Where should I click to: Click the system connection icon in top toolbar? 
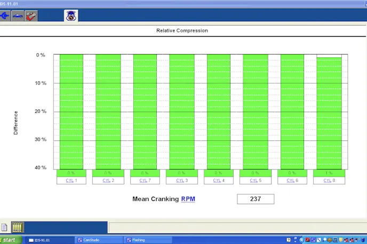5,15
